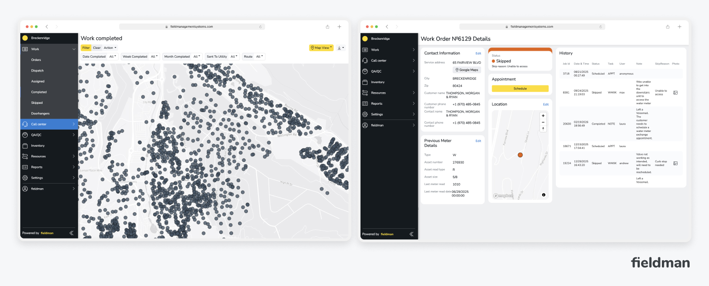The height and width of the screenshot is (286, 709).
Task: Open Map View dropdown
Action: (321, 48)
